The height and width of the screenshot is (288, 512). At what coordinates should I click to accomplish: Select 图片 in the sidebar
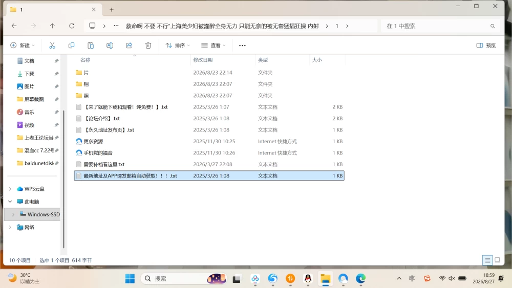click(x=29, y=86)
